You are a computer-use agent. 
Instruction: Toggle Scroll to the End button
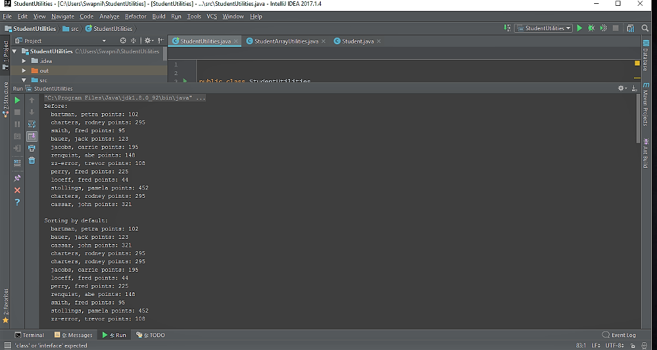[x=32, y=136]
